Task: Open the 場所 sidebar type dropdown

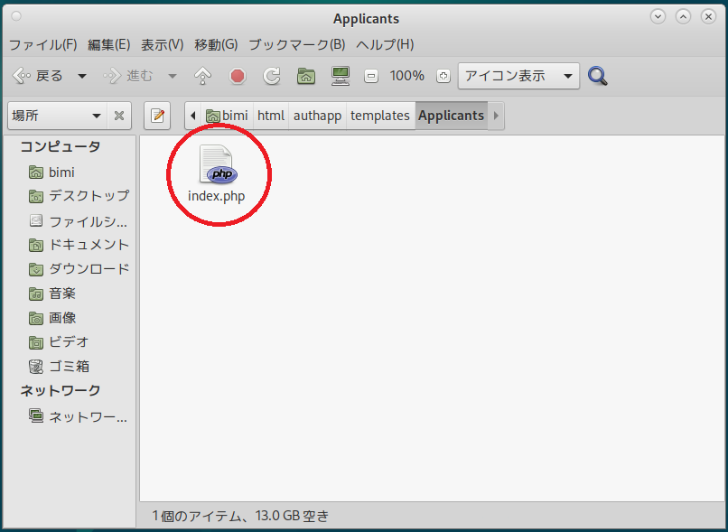Action: 58,116
